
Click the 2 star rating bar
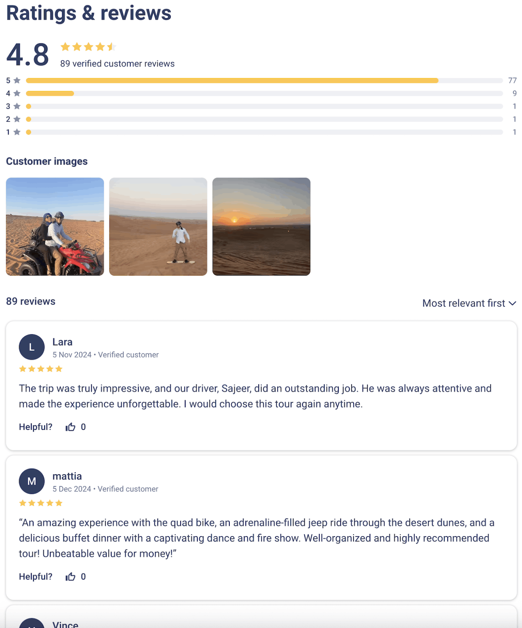[x=264, y=119]
